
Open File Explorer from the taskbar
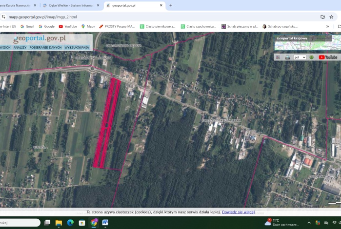59,223
